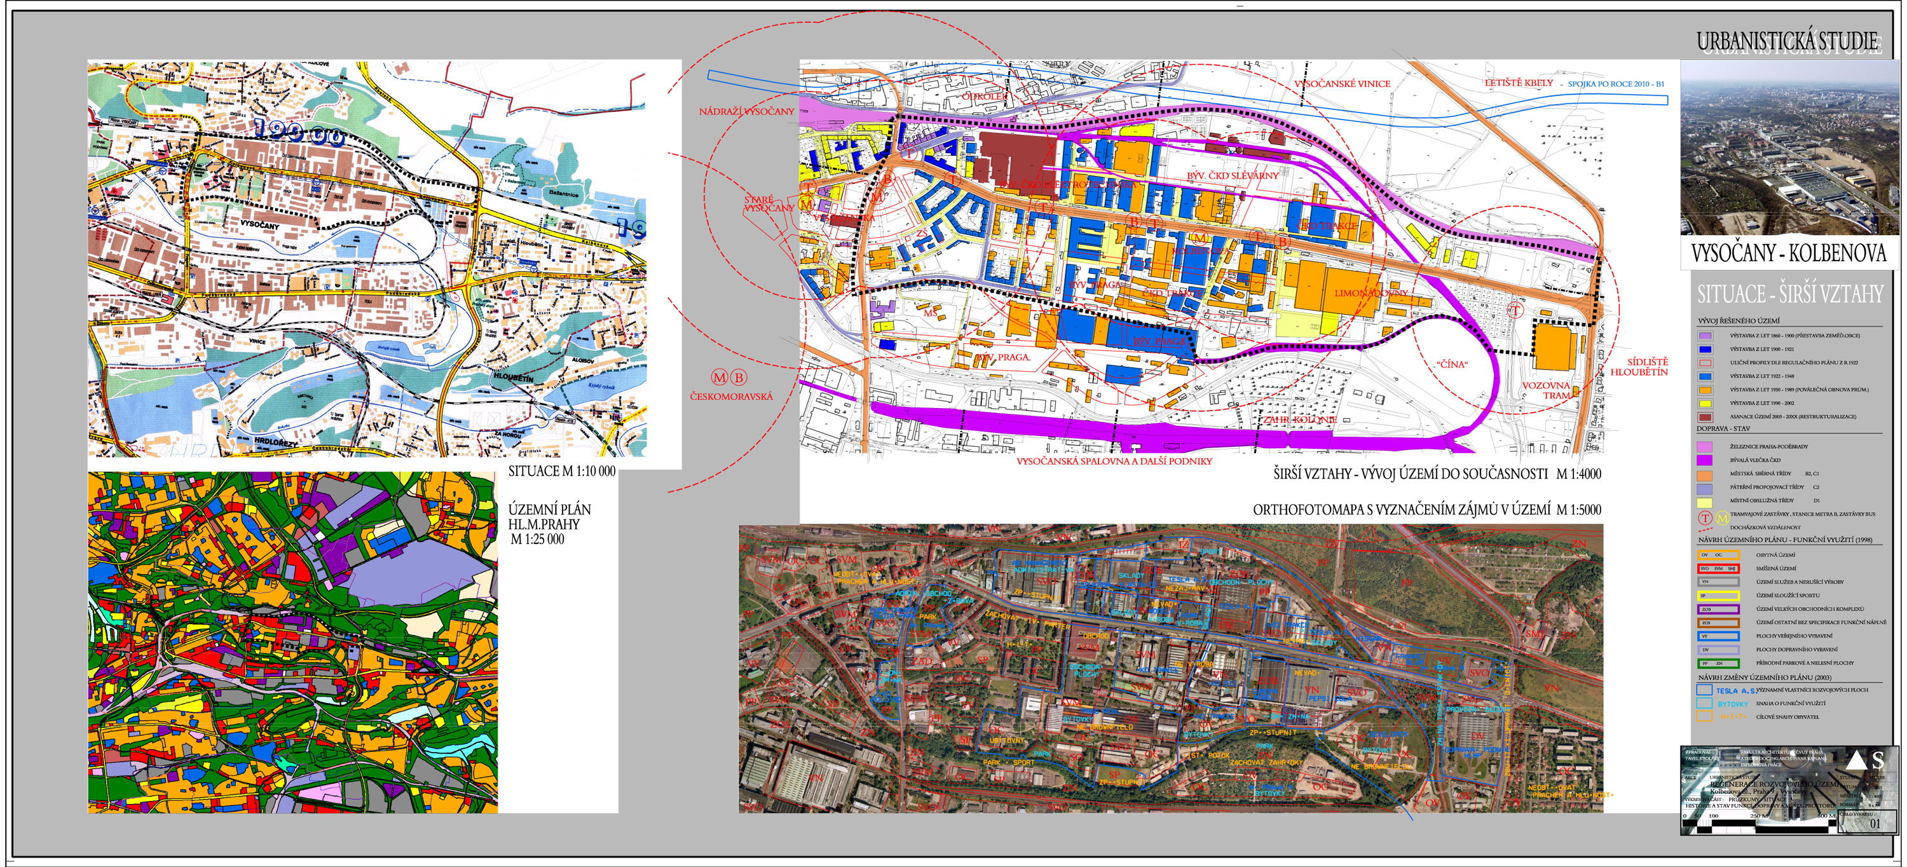Image resolution: width=1907 pixels, height=867 pixels.
Task: Click the Zahr. kolonie map label
Action: point(1300,420)
